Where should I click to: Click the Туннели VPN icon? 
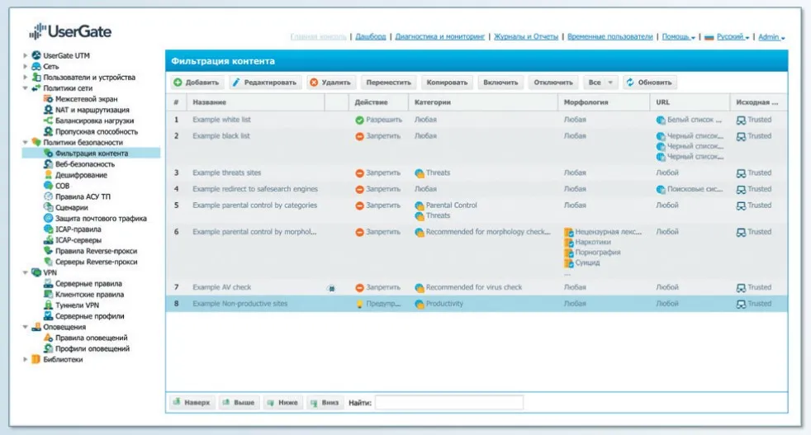click(48, 305)
